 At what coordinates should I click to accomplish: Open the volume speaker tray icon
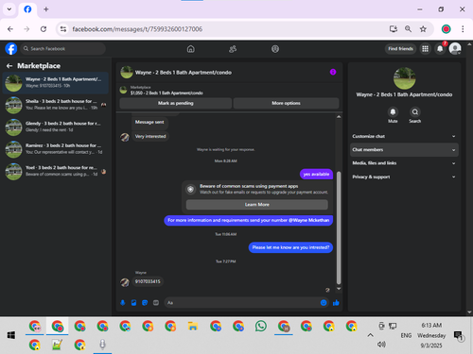(381, 345)
